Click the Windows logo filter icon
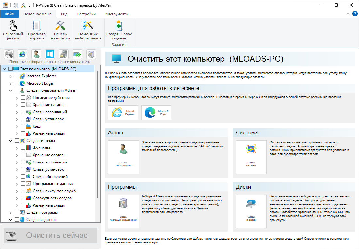 click(x=50, y=54)
